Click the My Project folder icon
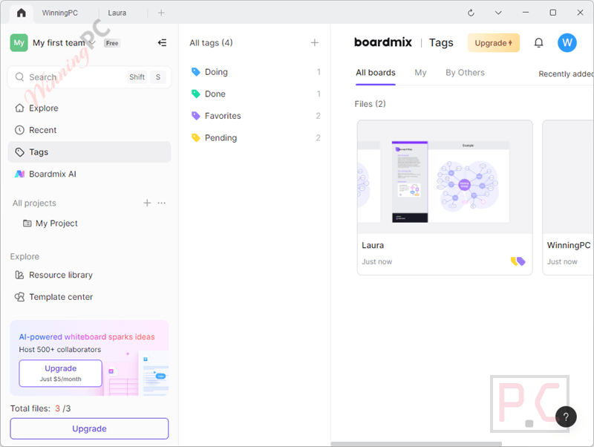 27,223
